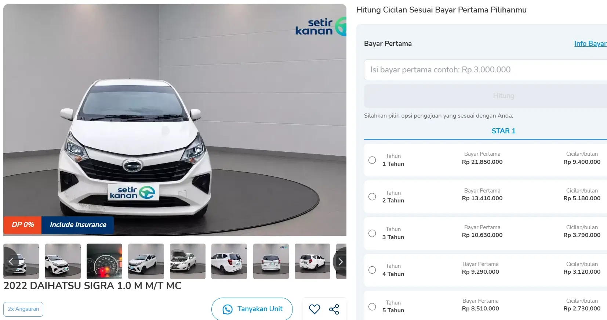This screenshot has width=607, height=320.
Task: Click the heart favorite icon
Action: coord(314,309)
